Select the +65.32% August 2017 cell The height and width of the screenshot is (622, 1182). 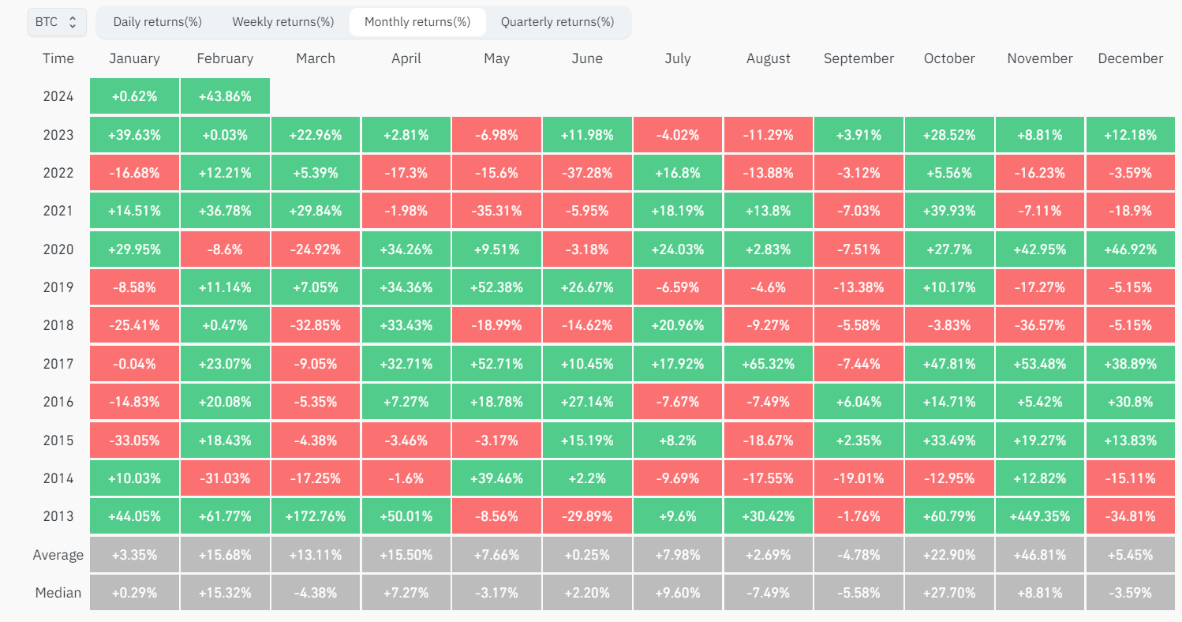pos(768,363)
